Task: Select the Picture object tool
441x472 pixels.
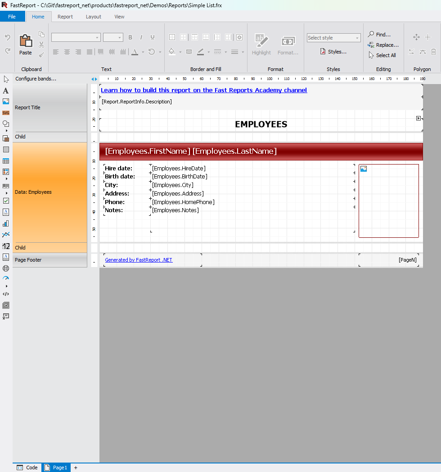Action: (6, 102)
